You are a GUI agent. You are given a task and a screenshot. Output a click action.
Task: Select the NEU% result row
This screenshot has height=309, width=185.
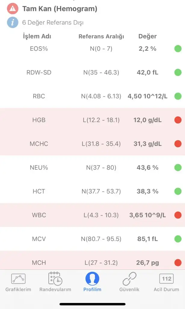coord(92,167)
